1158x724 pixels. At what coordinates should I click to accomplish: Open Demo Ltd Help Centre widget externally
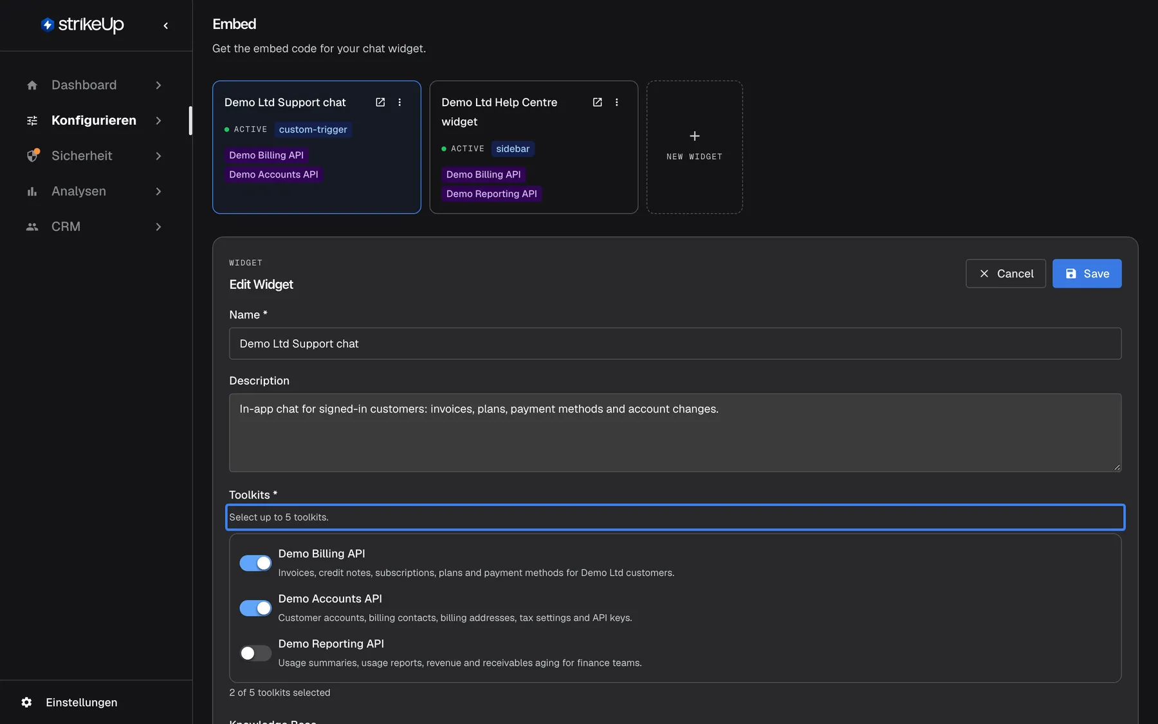pos(597,102)
